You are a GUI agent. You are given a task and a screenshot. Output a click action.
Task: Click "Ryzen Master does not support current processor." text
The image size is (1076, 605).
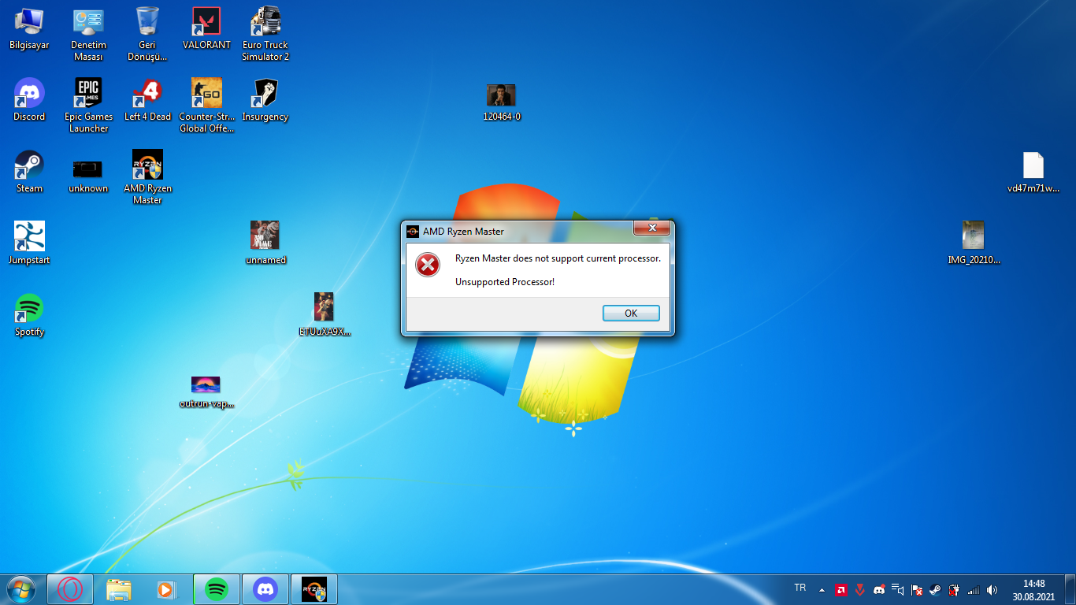pyautogui.click(x=558, y=258)
